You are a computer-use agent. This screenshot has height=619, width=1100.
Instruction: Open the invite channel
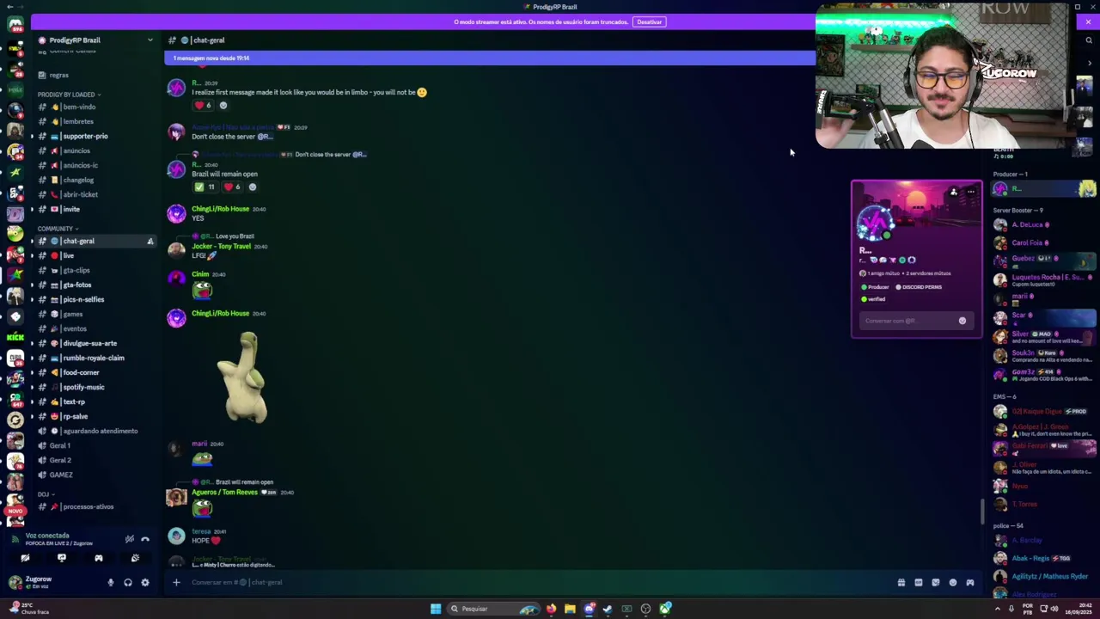pos(95,210)
